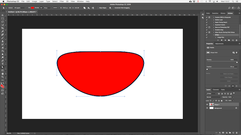Select the Move tool

pos(3,15)
